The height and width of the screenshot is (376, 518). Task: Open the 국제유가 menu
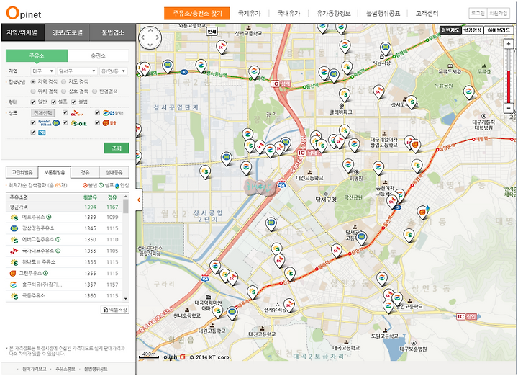tap(250, 13)
